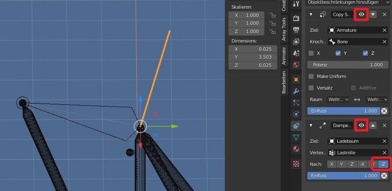Open the Render properties tab icon
This screenshot has height=191, width=392.
point(296,18)
